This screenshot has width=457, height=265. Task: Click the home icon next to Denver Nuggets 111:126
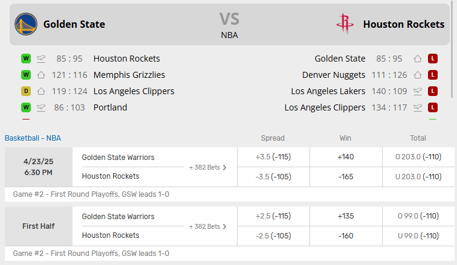click(x=417, y=75)
